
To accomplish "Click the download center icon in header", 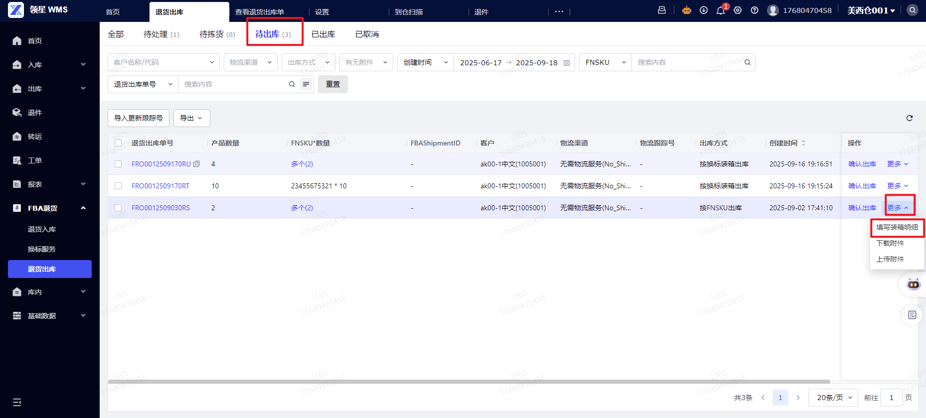I will point(704,10).
